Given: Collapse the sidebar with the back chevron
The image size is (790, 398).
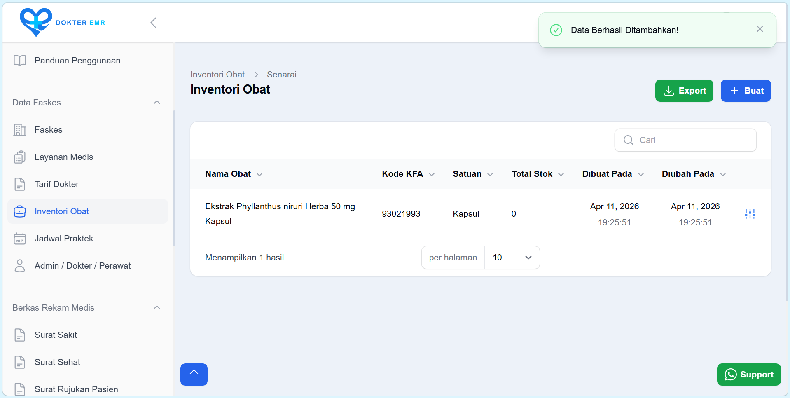Looking at the screenshot, I should (153, 23).
